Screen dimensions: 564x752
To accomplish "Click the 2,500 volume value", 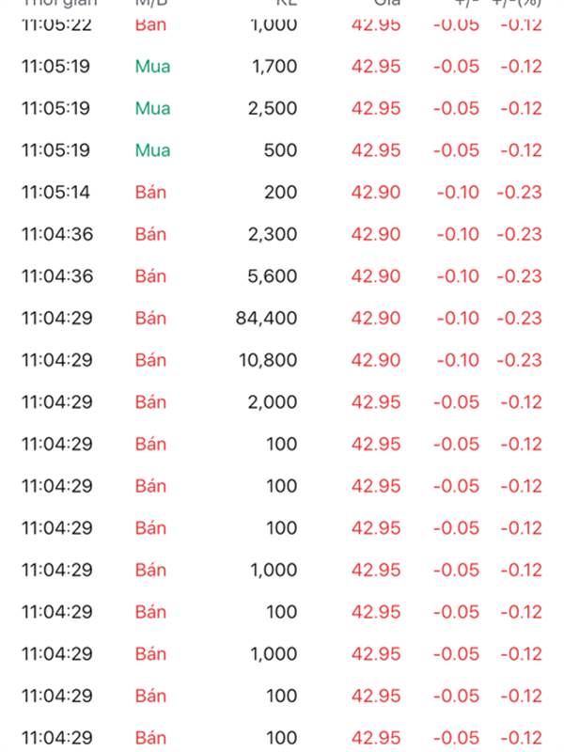I will pos(273,108).
